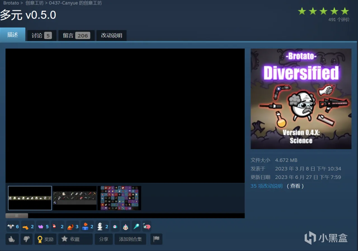Click the white statue bust award icon

coord(100,226)
